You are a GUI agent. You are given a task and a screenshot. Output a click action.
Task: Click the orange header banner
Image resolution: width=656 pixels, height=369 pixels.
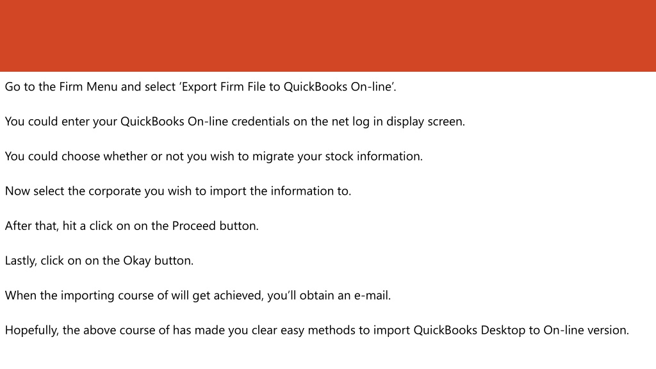(x=328, y=36)
